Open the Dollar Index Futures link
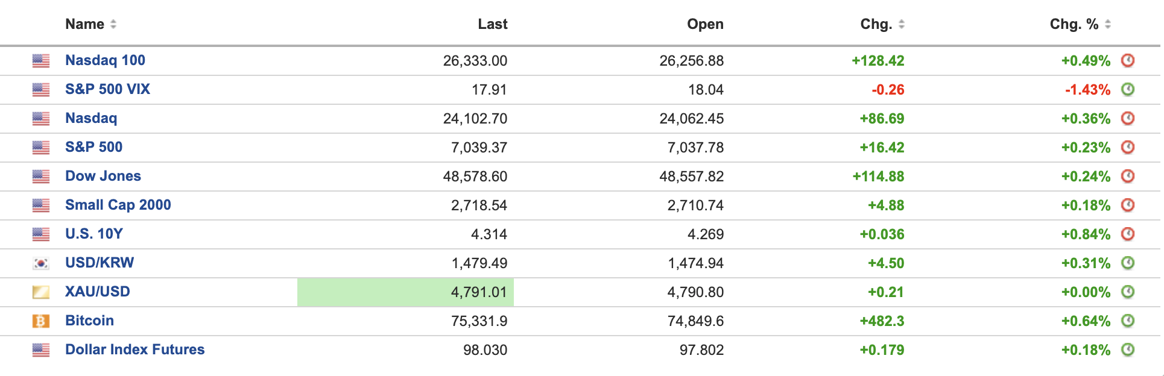Image resolution: width=1164 pixels, height=376 pixels. point(134,349)
